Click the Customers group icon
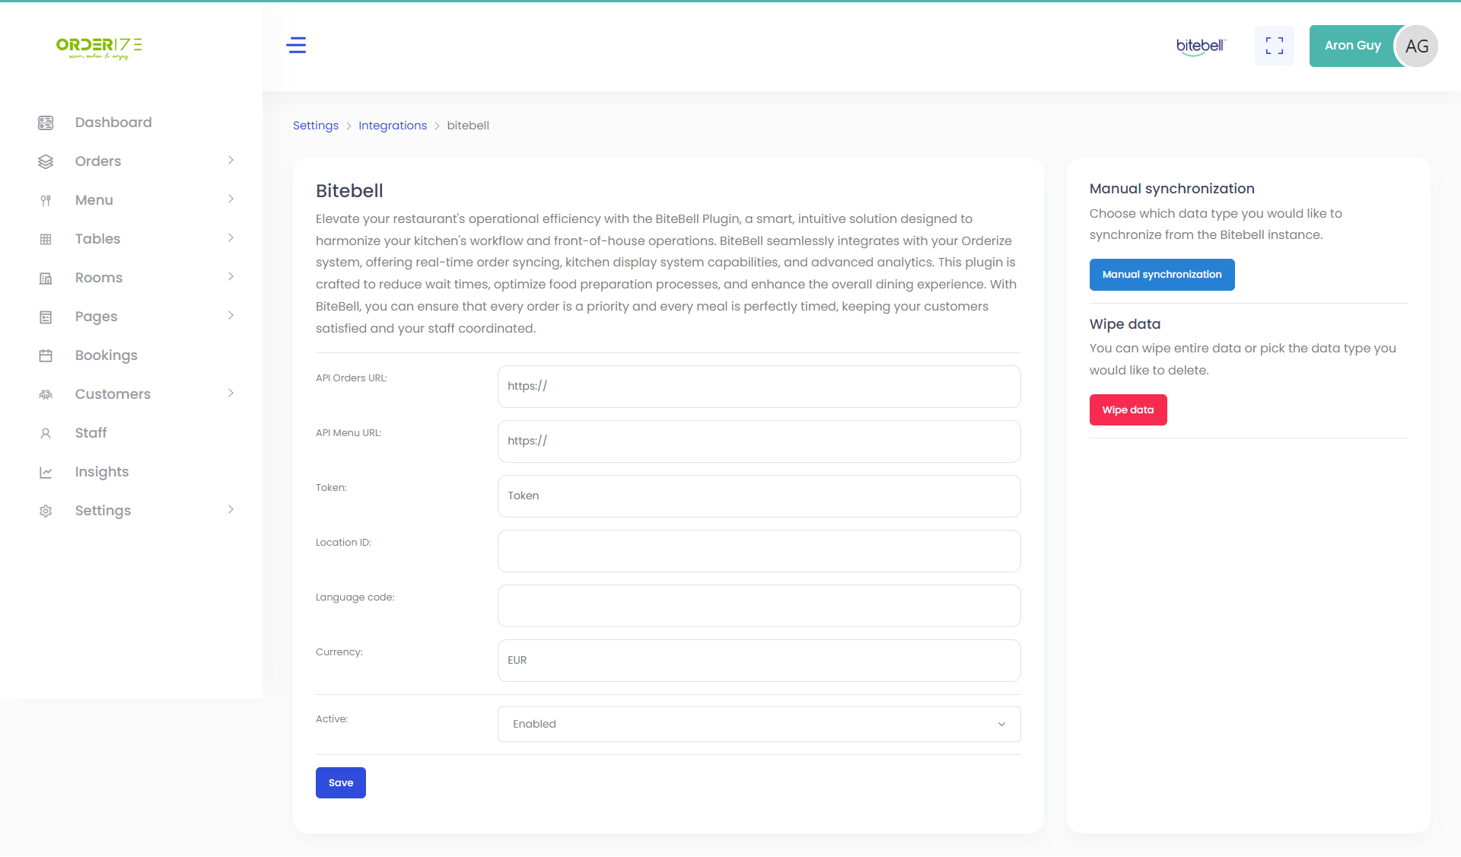The image size is (1461, 857). 46,394
